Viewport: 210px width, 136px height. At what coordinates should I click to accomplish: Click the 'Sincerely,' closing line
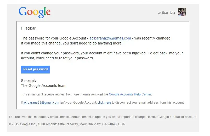pos(29,81)
